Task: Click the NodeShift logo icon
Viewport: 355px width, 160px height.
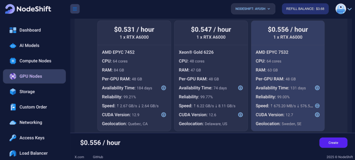Action: 10,9
